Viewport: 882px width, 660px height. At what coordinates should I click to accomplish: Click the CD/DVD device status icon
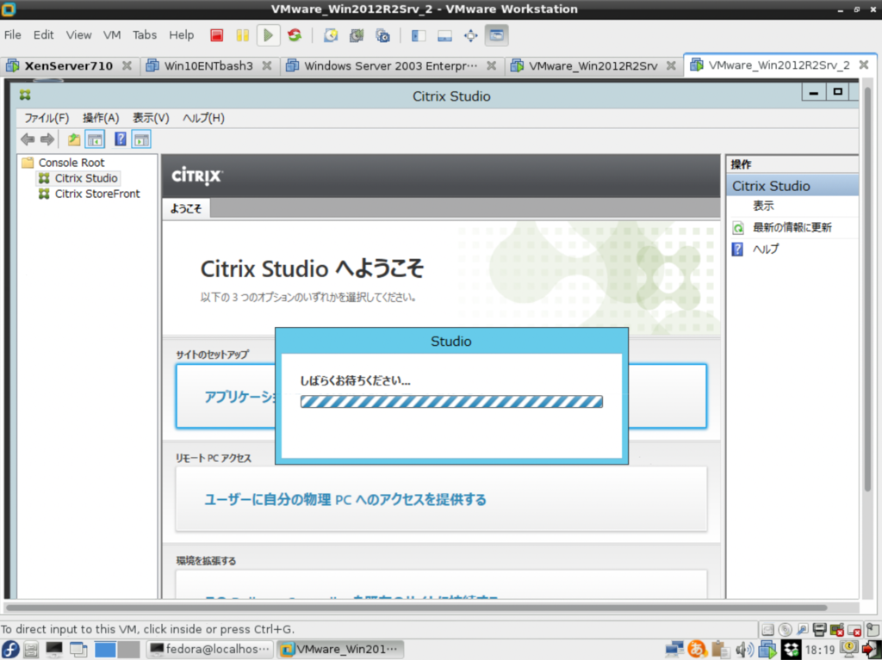[786, 630]
